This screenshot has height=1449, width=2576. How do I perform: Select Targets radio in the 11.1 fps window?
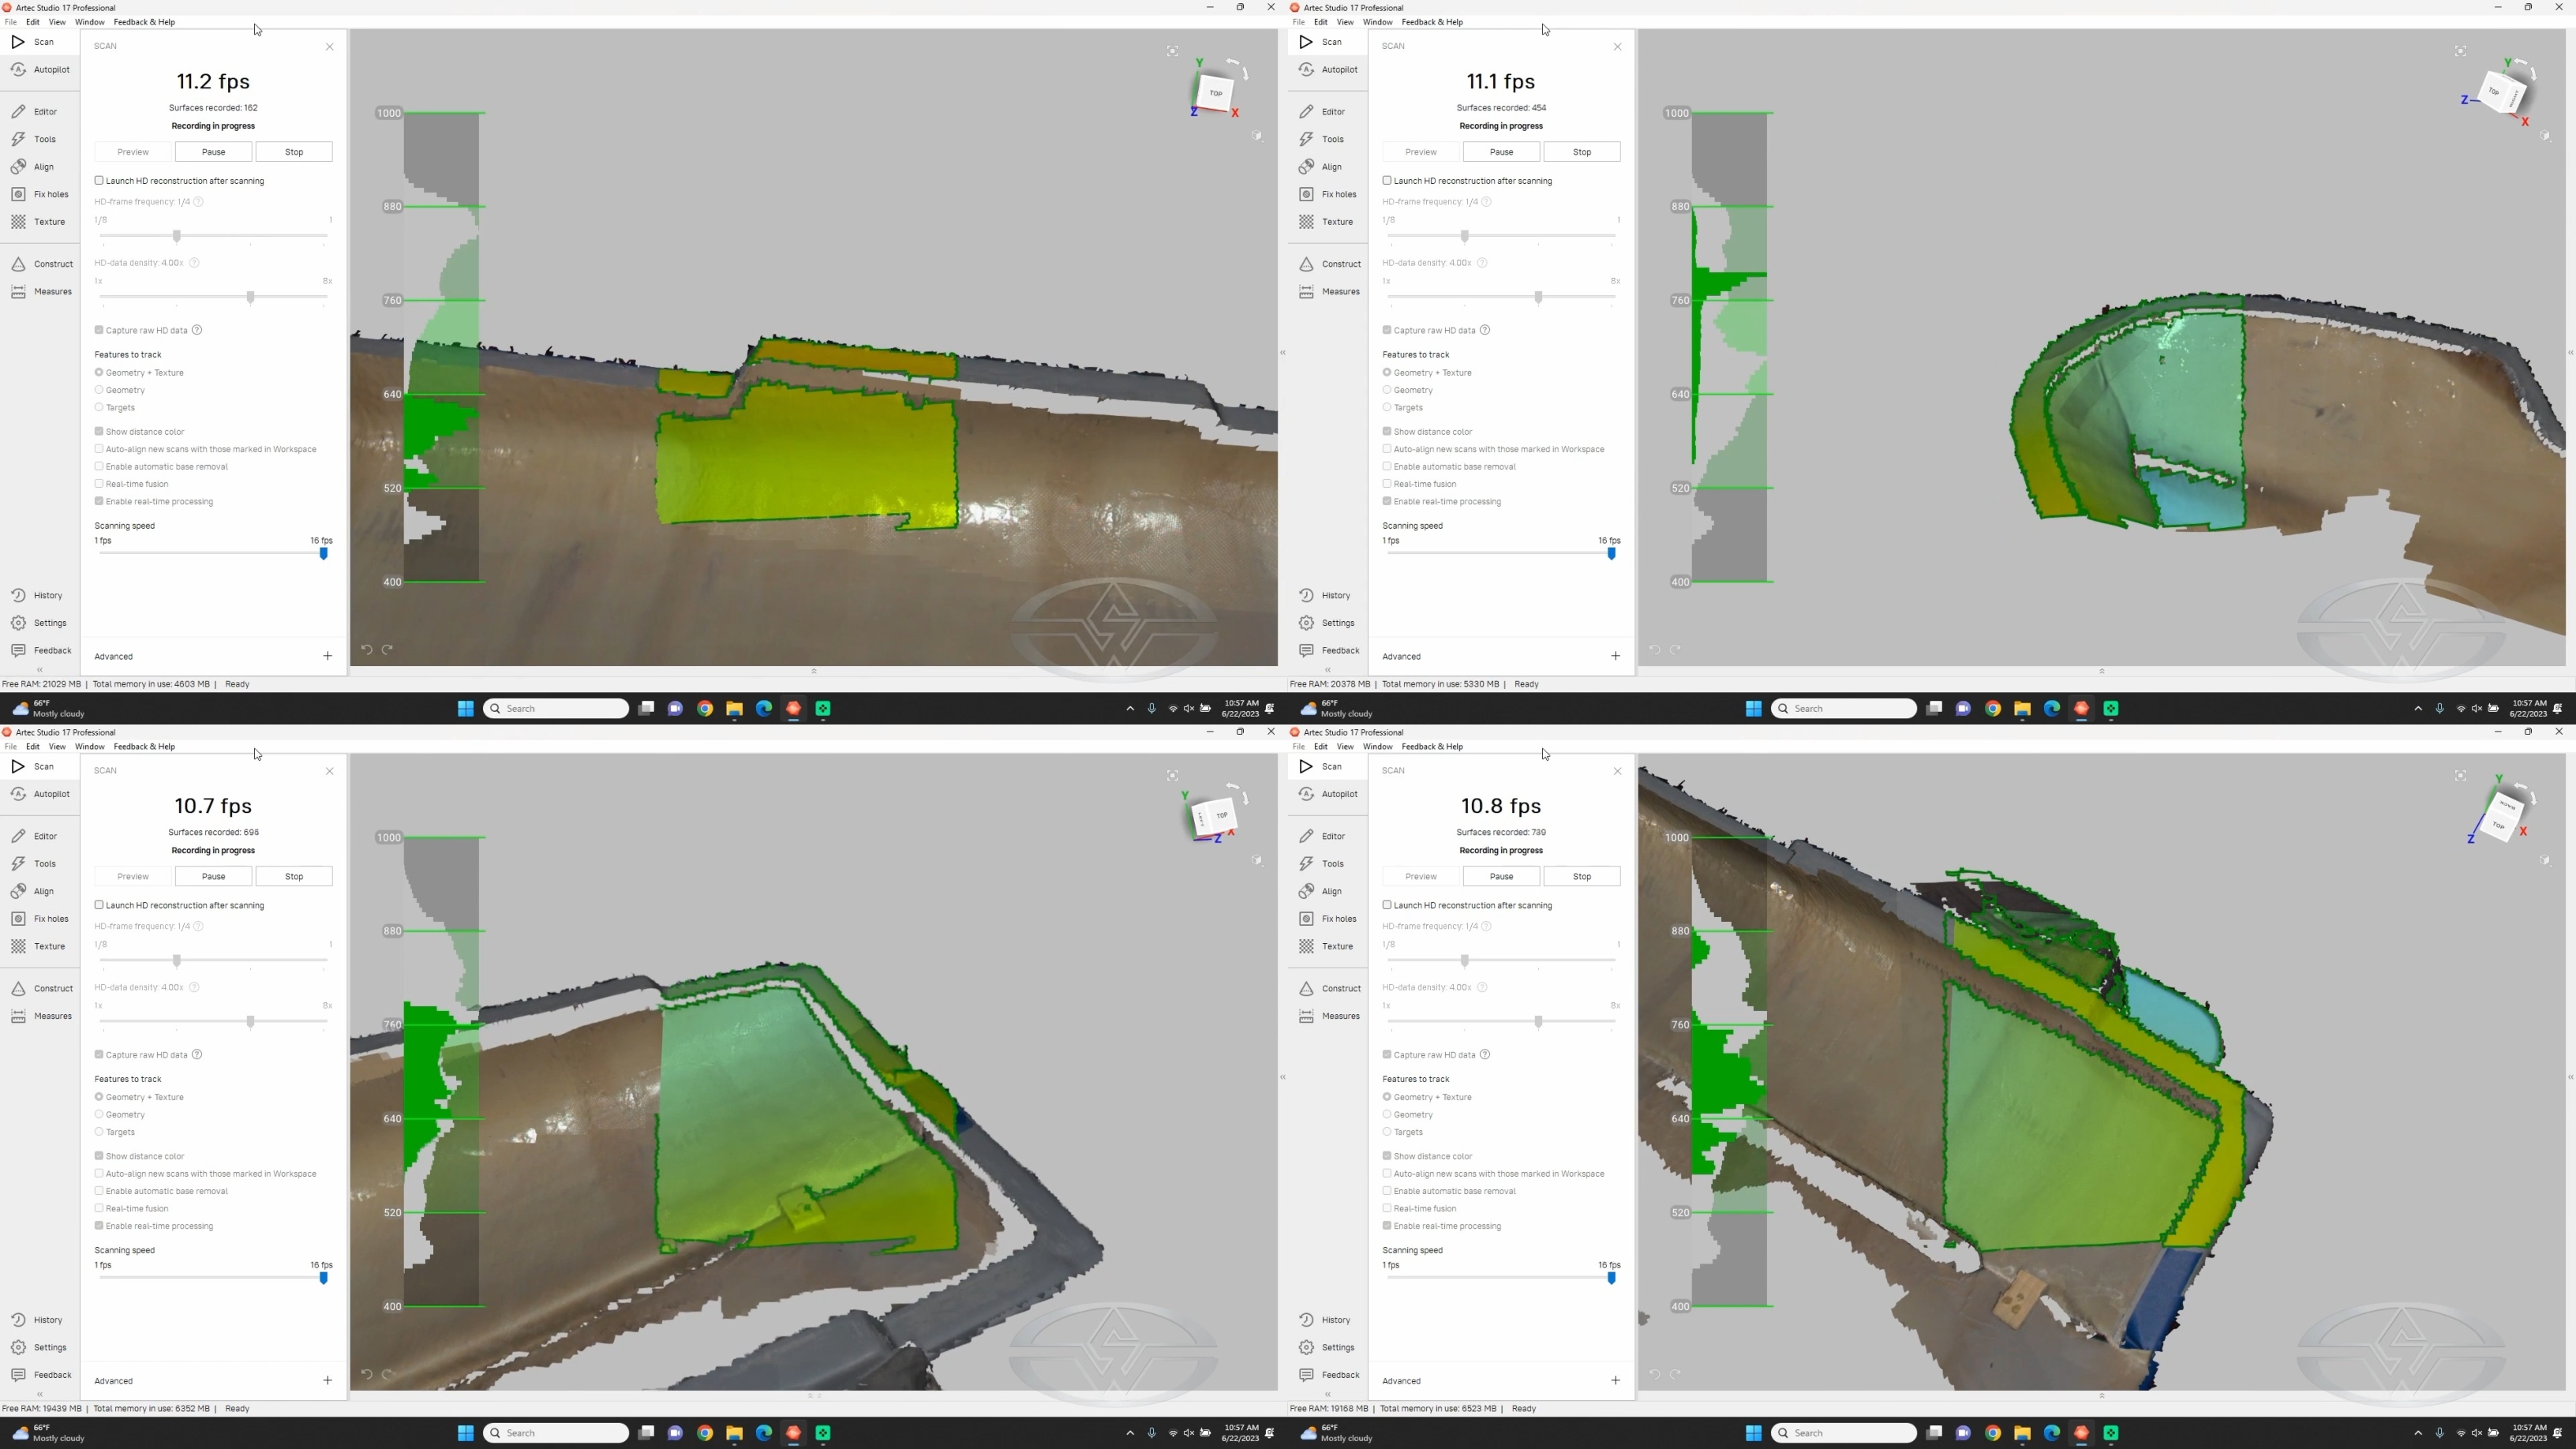1387,408
